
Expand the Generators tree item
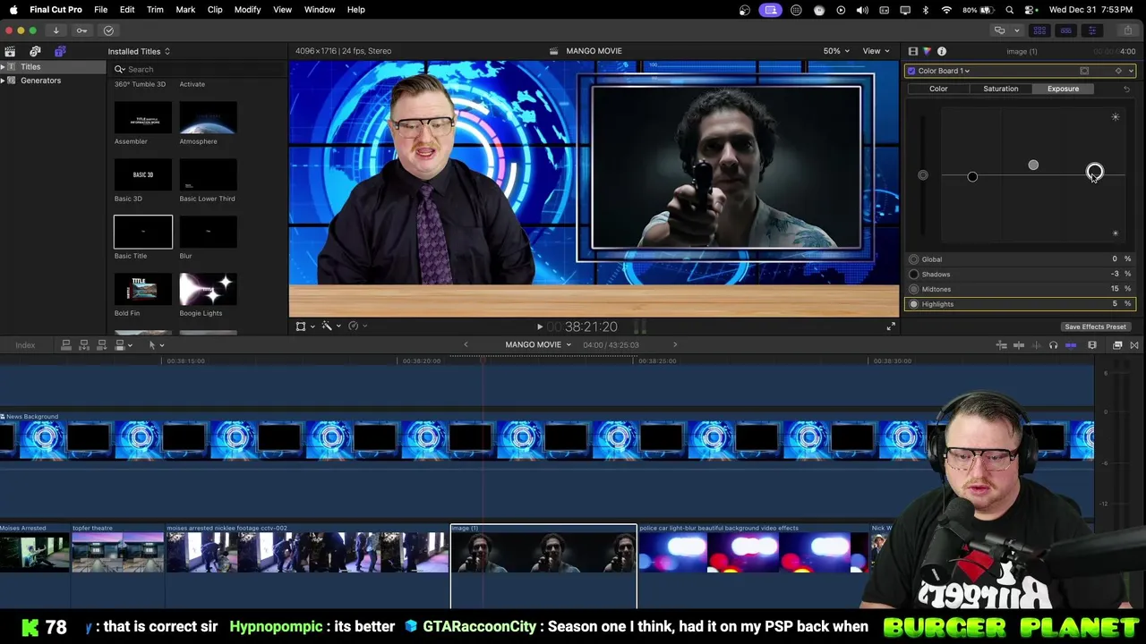(3, 80)
